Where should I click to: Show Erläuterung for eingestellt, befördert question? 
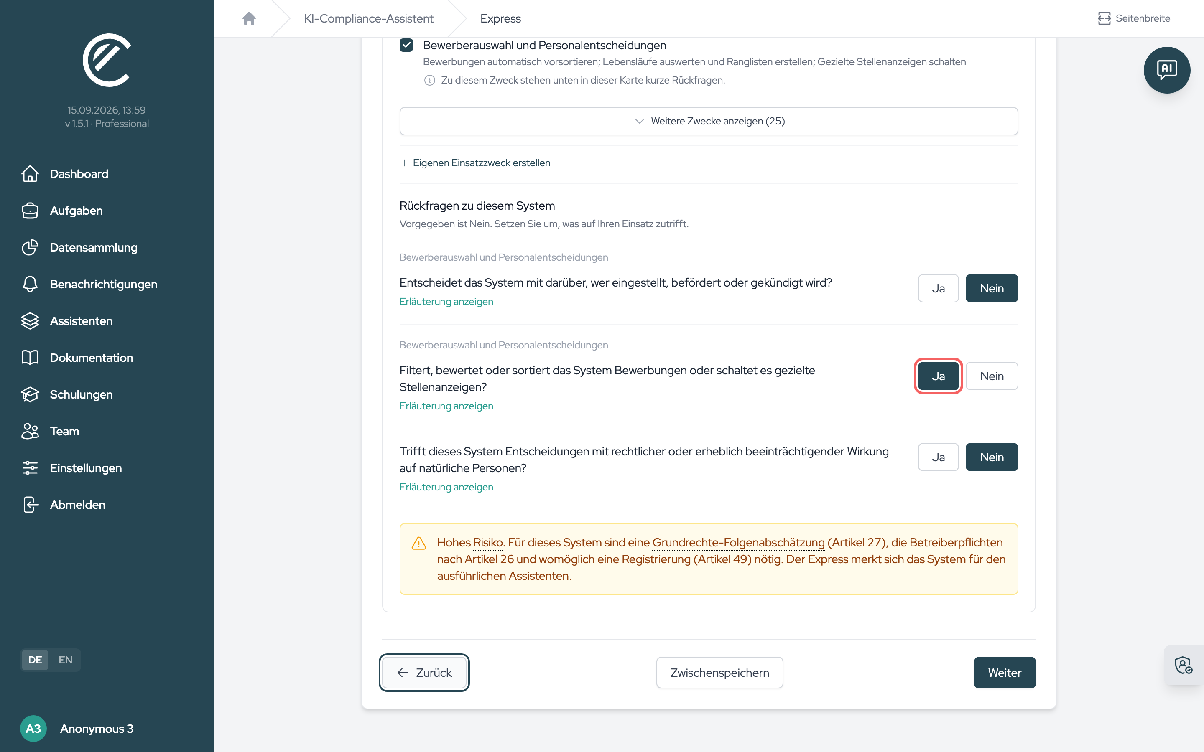(x=446, y=301)
